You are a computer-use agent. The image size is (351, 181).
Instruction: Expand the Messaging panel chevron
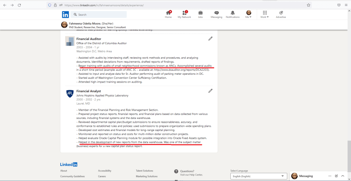click(342, 176)
